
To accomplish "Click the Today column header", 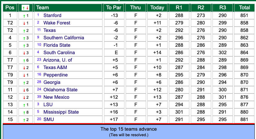I will pos(157,8).
